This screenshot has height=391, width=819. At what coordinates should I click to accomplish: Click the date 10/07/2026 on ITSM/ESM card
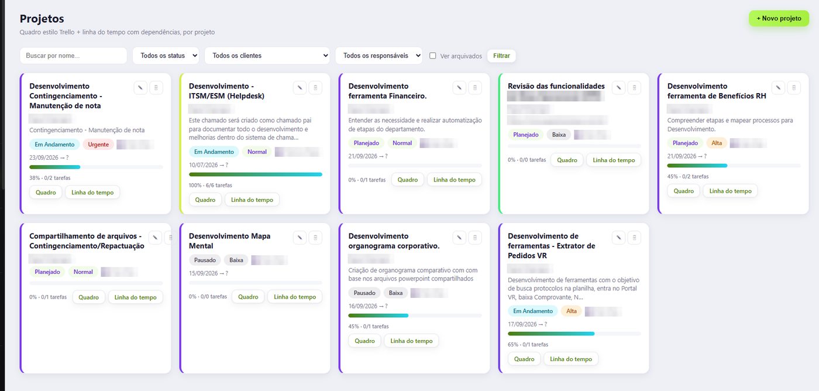(203, 165)
